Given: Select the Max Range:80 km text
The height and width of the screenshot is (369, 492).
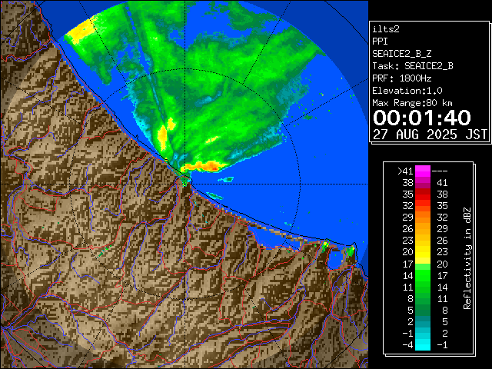Looking at the screenshot, I should pos(412,103).
